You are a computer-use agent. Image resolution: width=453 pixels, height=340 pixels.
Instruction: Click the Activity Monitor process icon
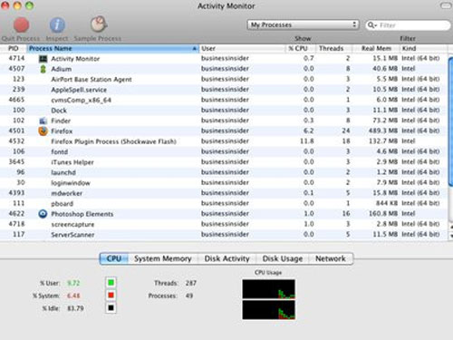point(43,59)
